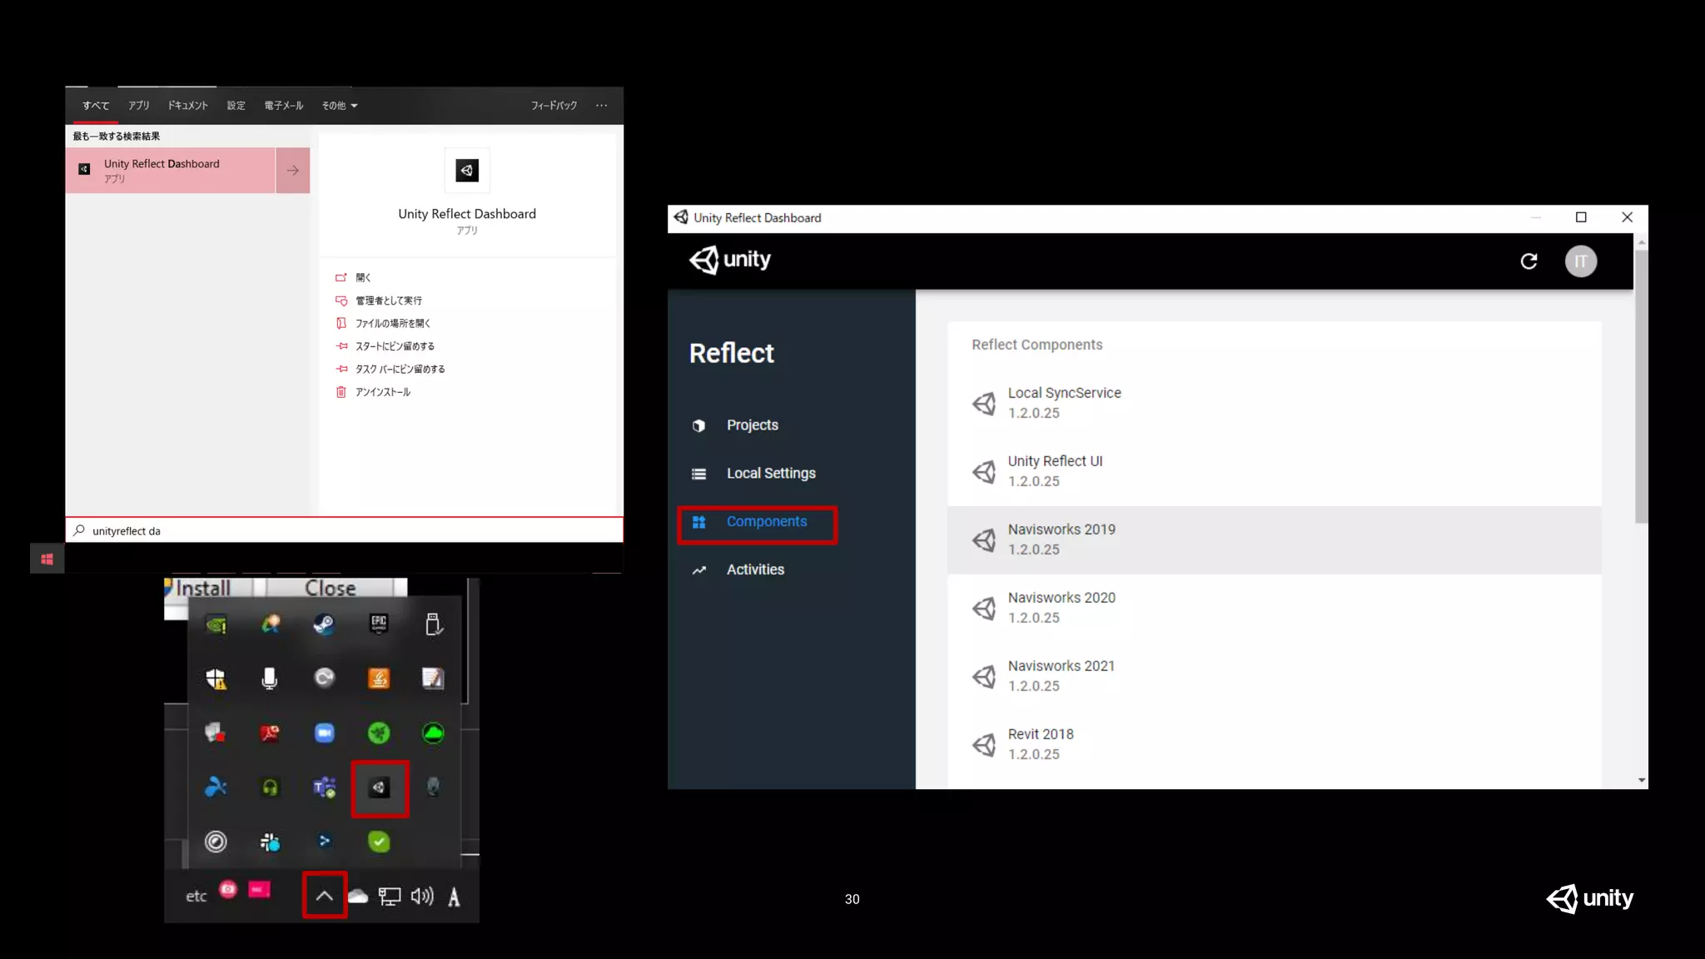1705x959 pixels.
Task: Open Projects in the Reflect sidebar
Action: [752, 425]
